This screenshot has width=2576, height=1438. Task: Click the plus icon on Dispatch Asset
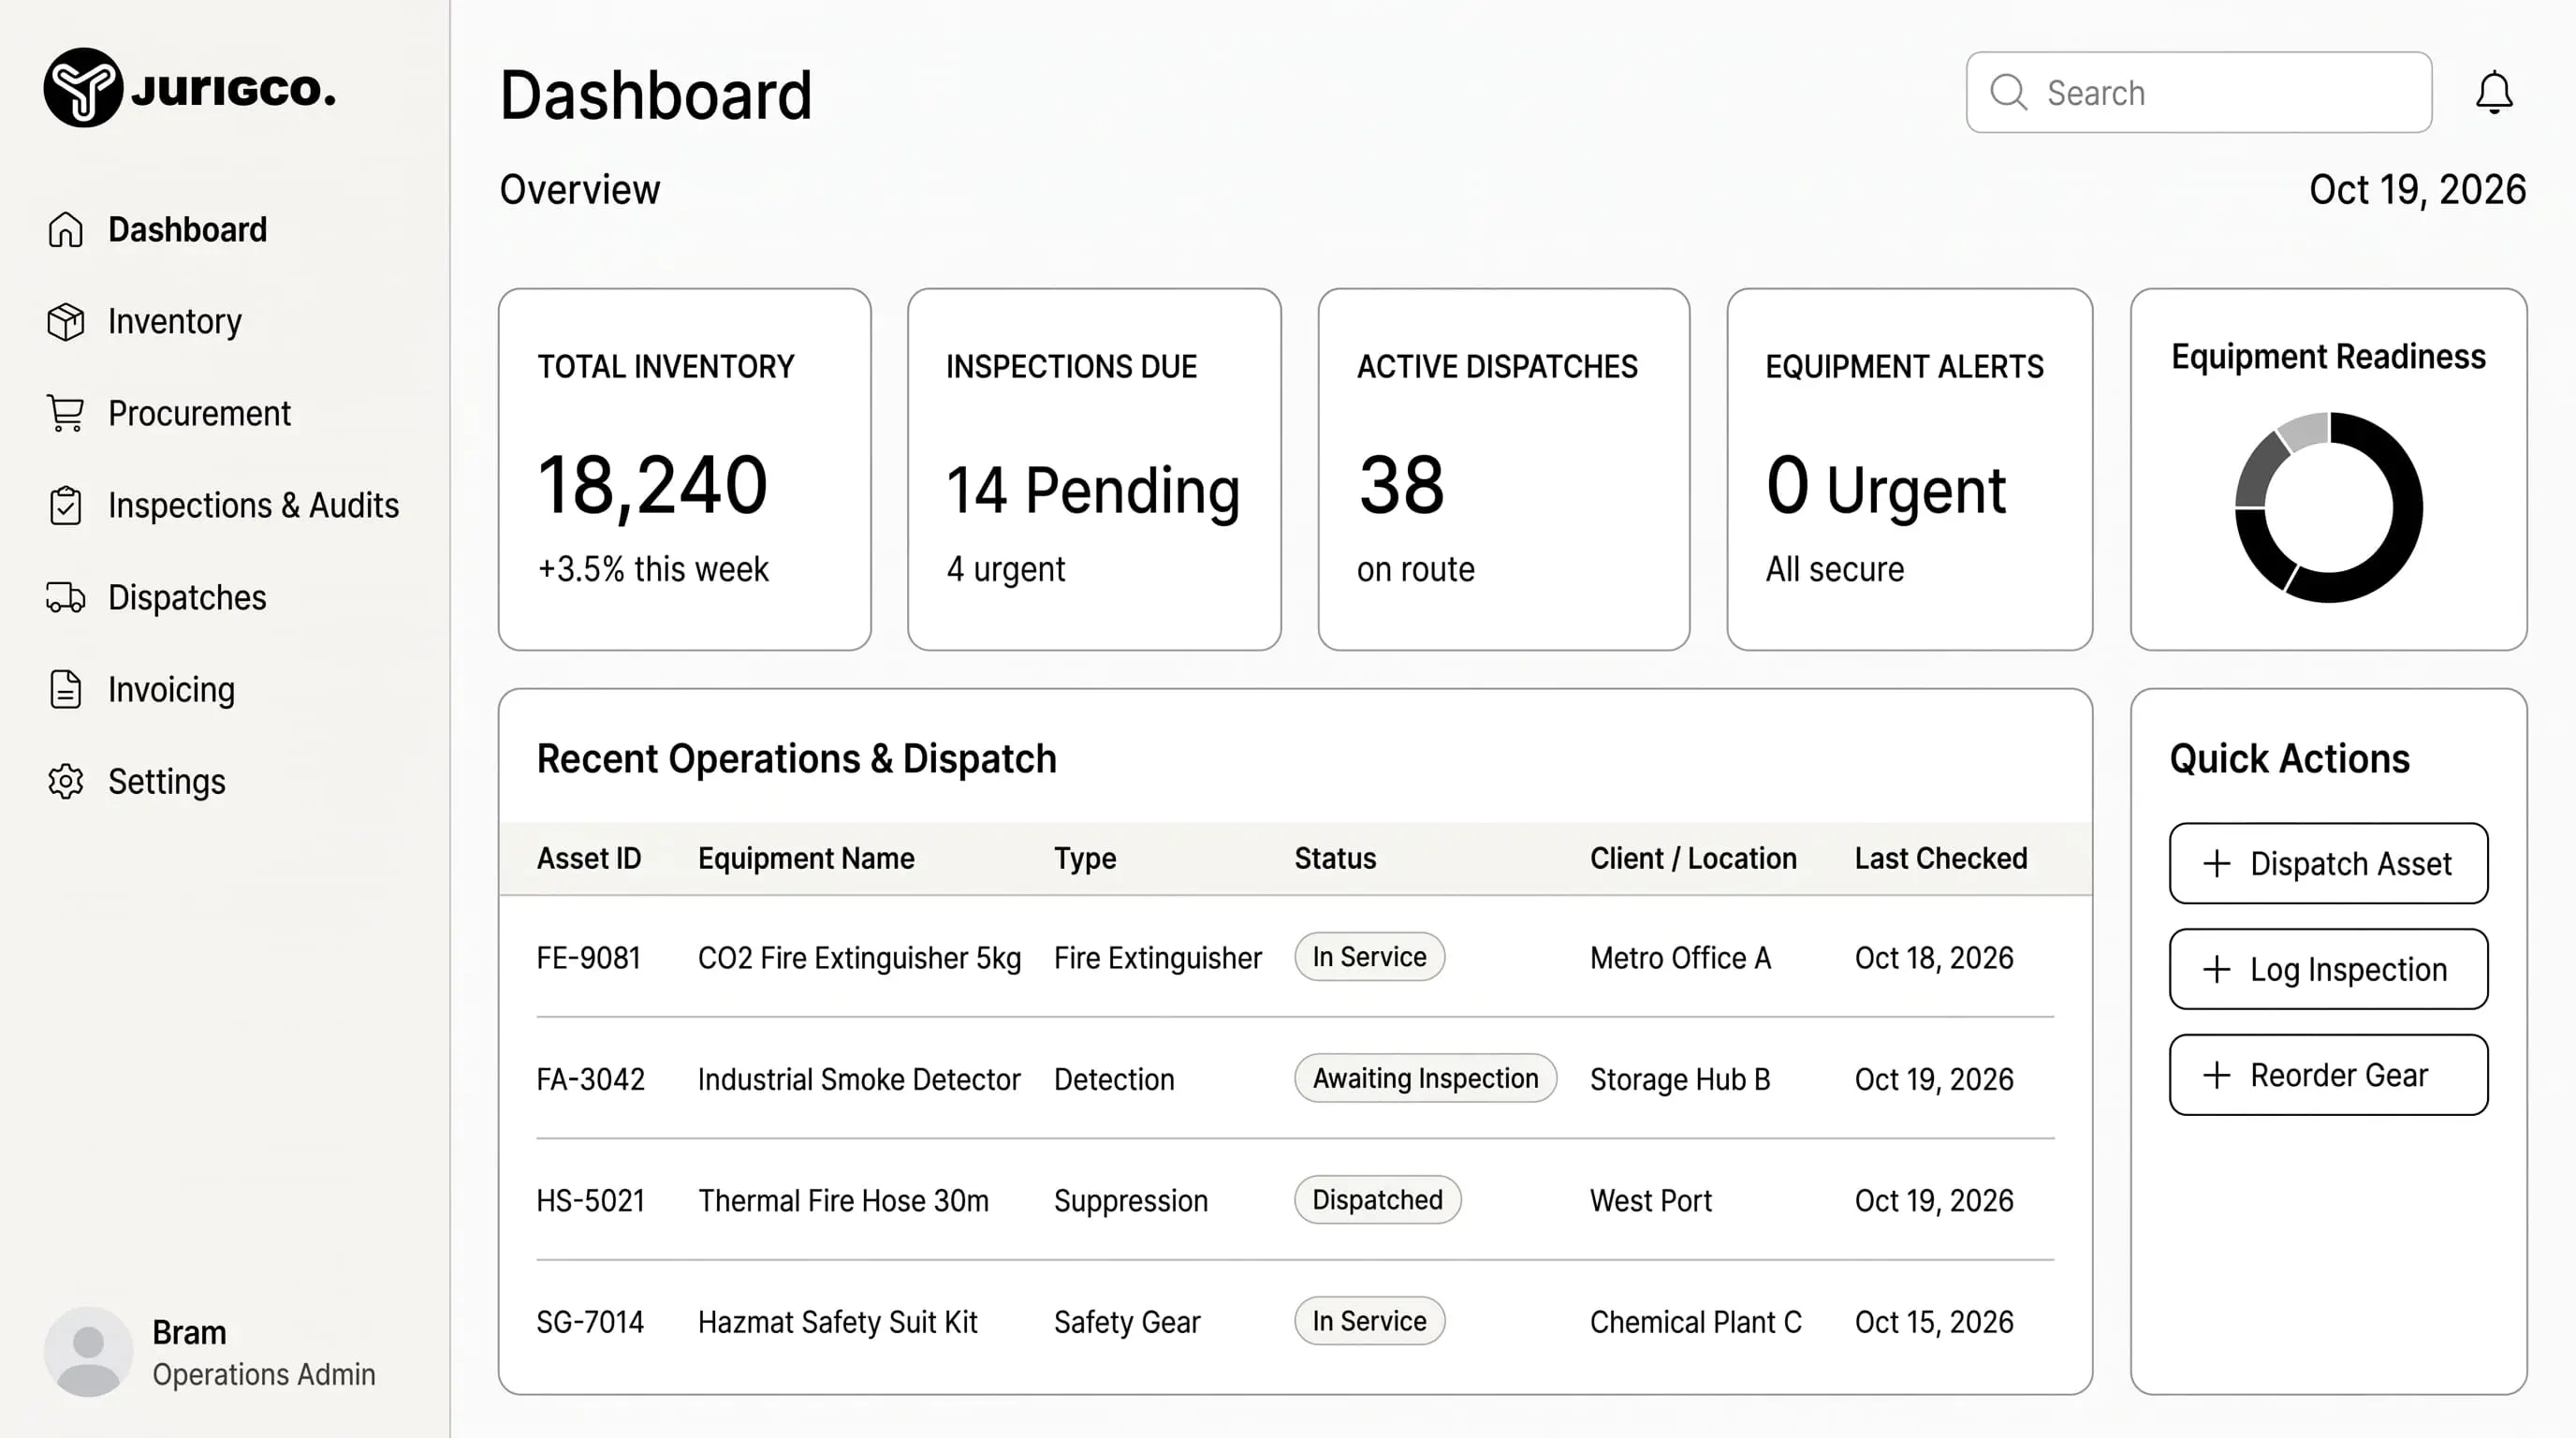2217,863
